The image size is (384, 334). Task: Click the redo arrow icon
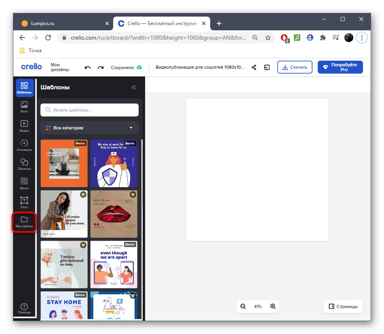click(x=101, y=68)
